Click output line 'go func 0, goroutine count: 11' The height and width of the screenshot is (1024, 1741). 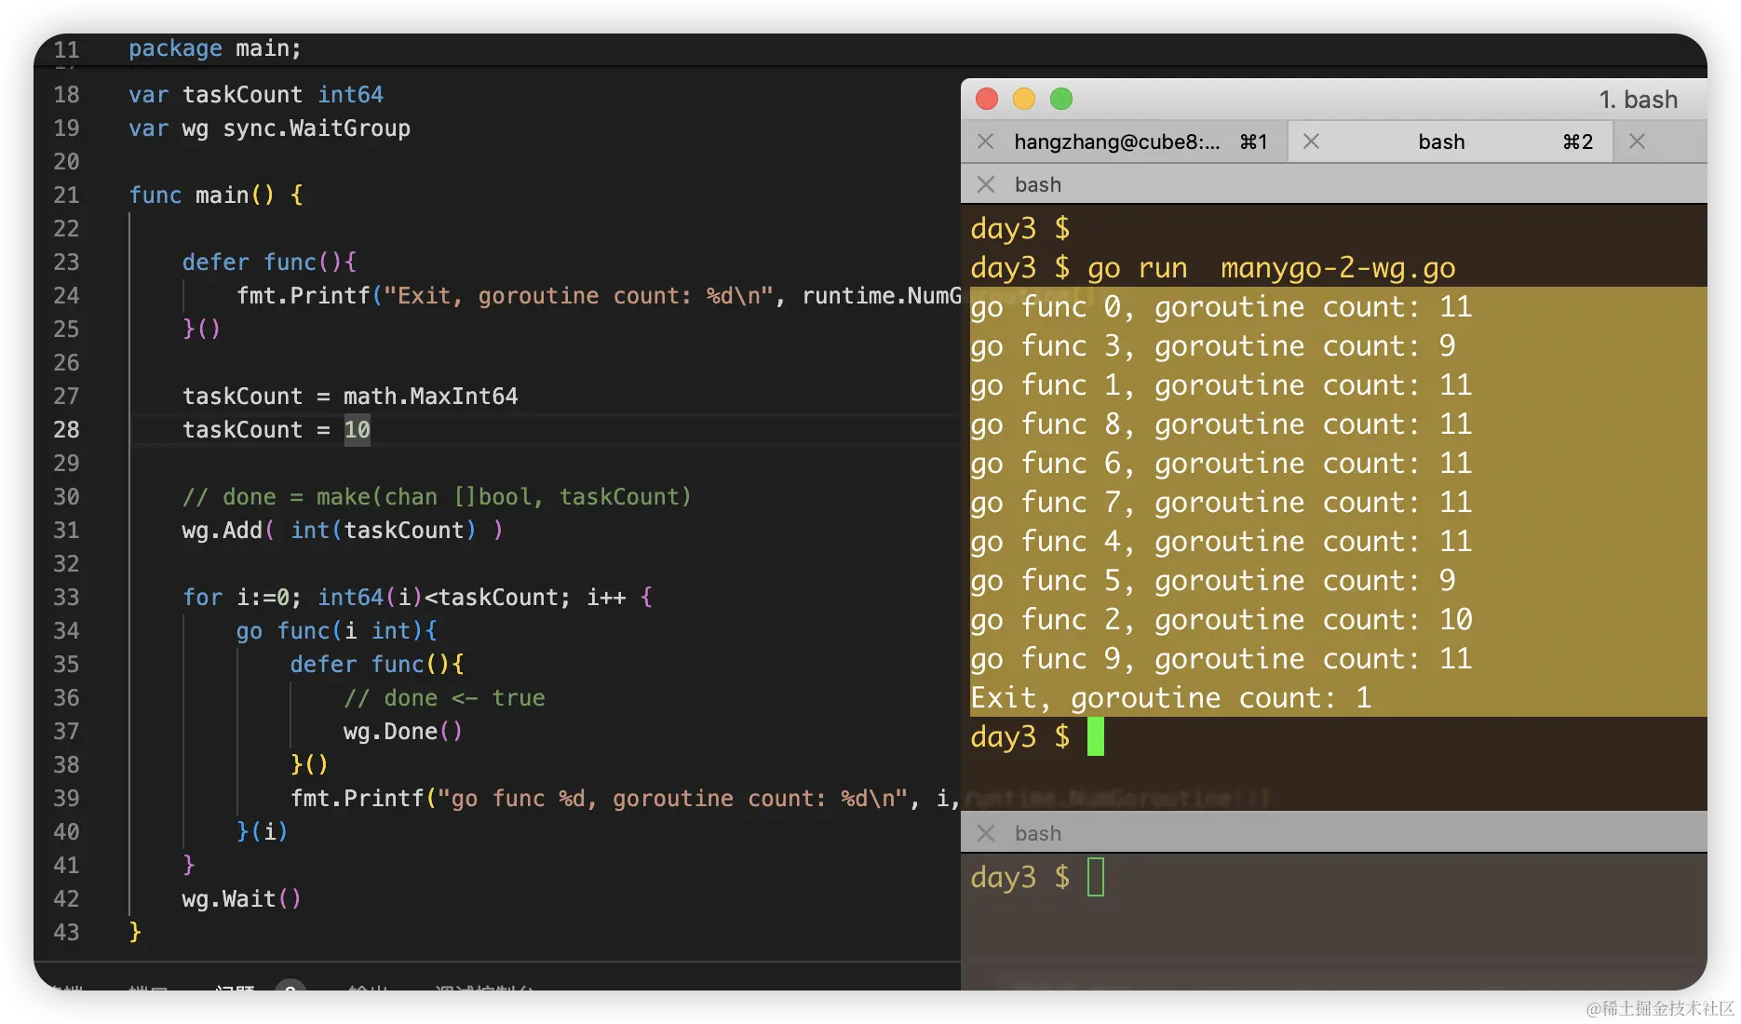1221,307
